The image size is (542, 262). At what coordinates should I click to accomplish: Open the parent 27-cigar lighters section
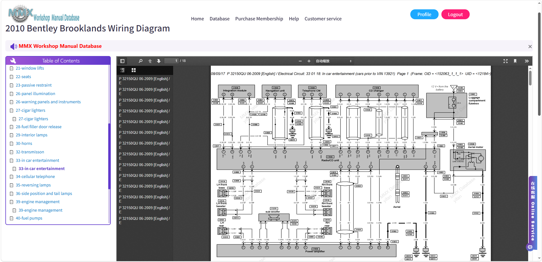[31, 110]
